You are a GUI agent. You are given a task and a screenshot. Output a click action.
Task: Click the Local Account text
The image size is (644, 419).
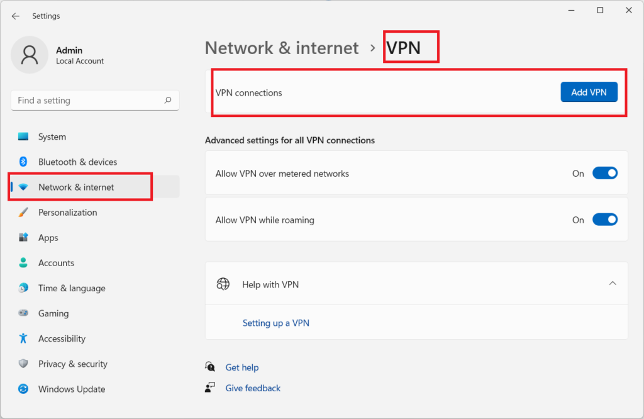(x=80, y=61)
